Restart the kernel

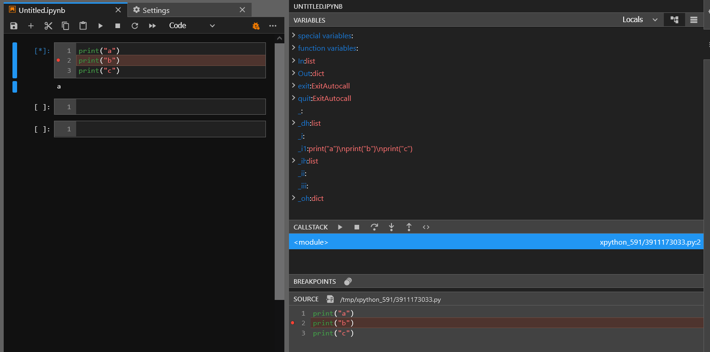[x=135, y=25]
